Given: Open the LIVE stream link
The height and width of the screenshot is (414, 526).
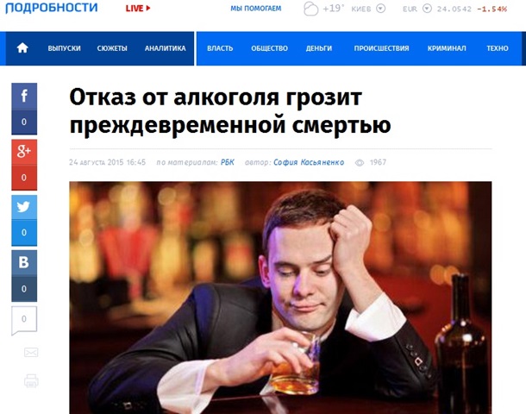Looking at the screenshot, I should [x=138, y=9].
